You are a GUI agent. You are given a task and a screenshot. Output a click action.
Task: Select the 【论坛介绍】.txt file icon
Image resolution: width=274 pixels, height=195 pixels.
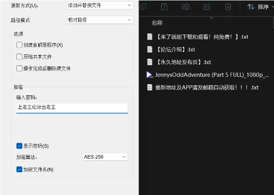coord(150,50)
